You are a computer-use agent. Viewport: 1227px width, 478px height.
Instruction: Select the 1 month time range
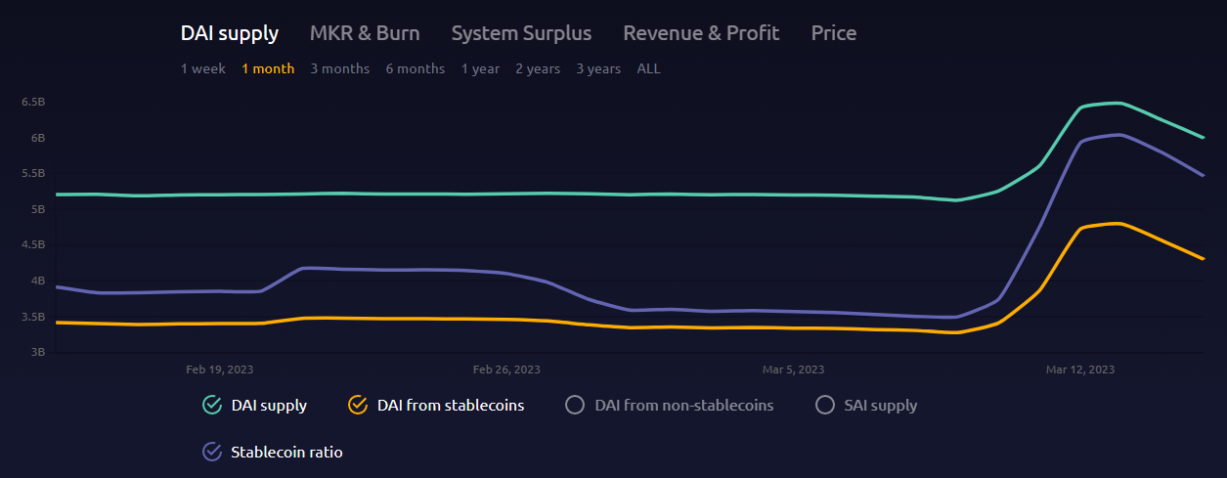[268, 68]
